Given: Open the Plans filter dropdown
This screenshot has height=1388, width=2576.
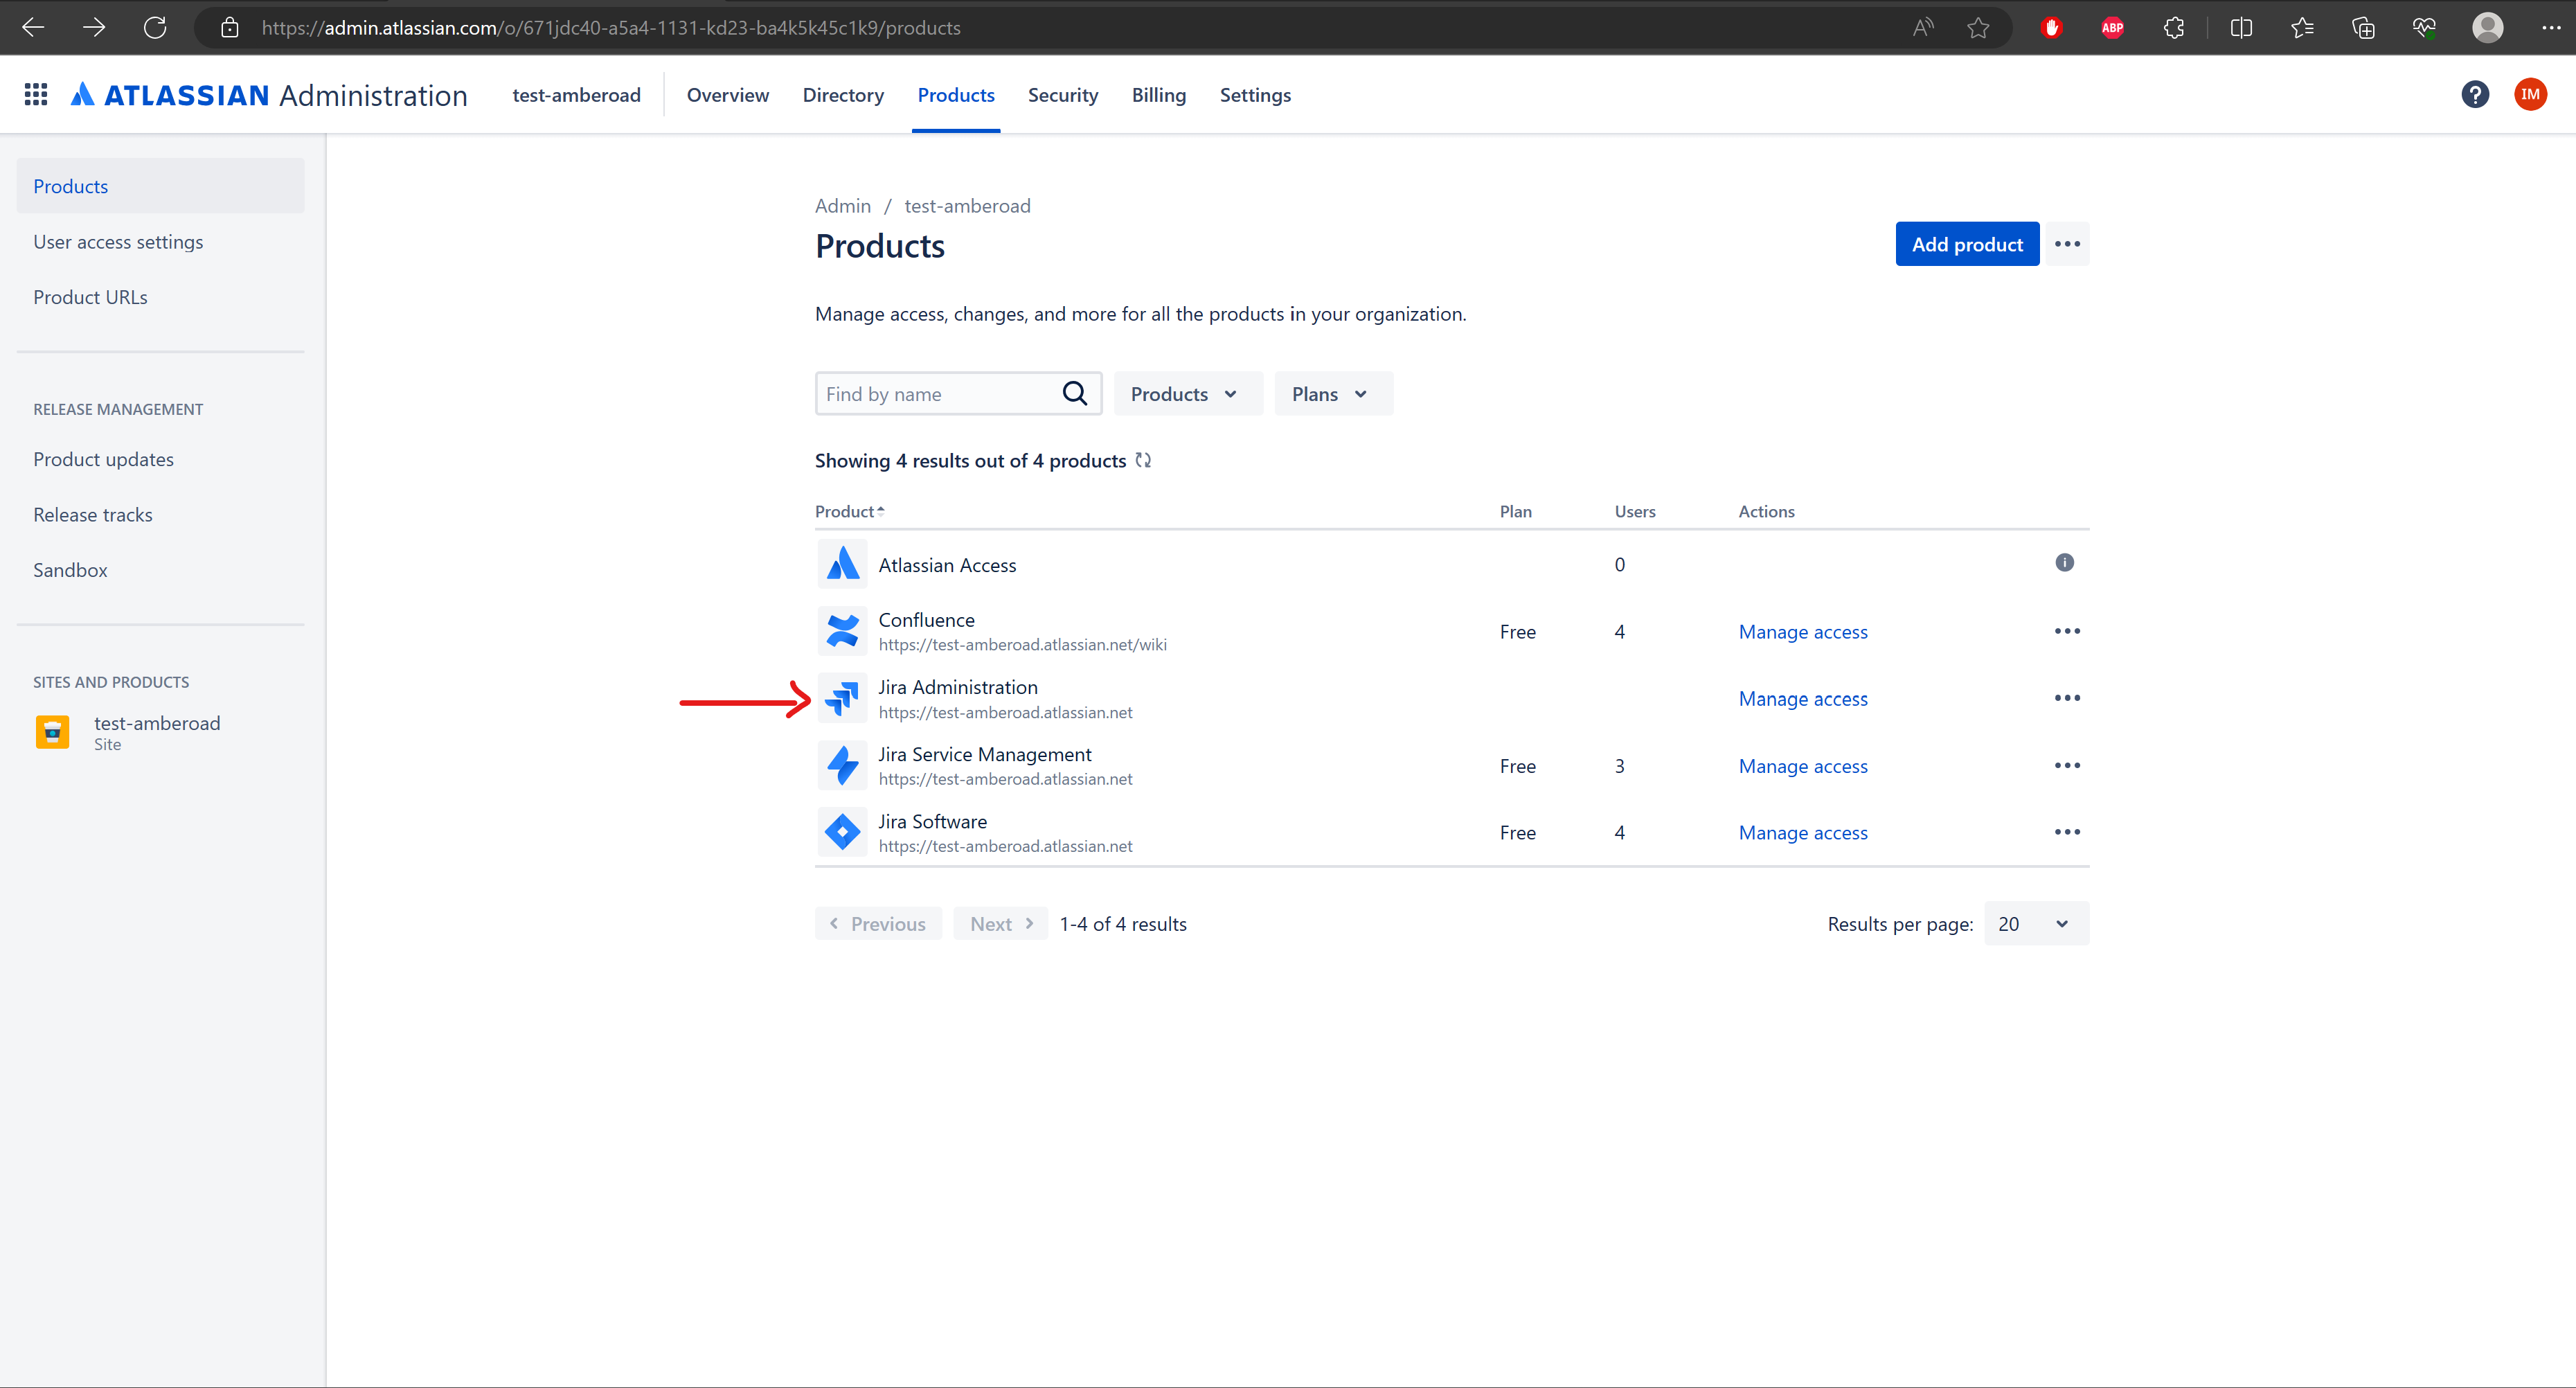Looking at the screenshot, I should (x=1333, y=394).
